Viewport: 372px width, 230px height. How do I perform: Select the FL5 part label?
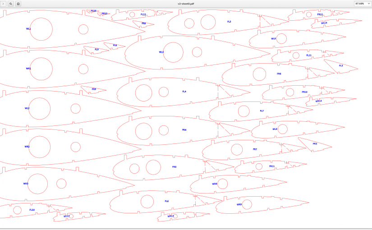(229, 22)
